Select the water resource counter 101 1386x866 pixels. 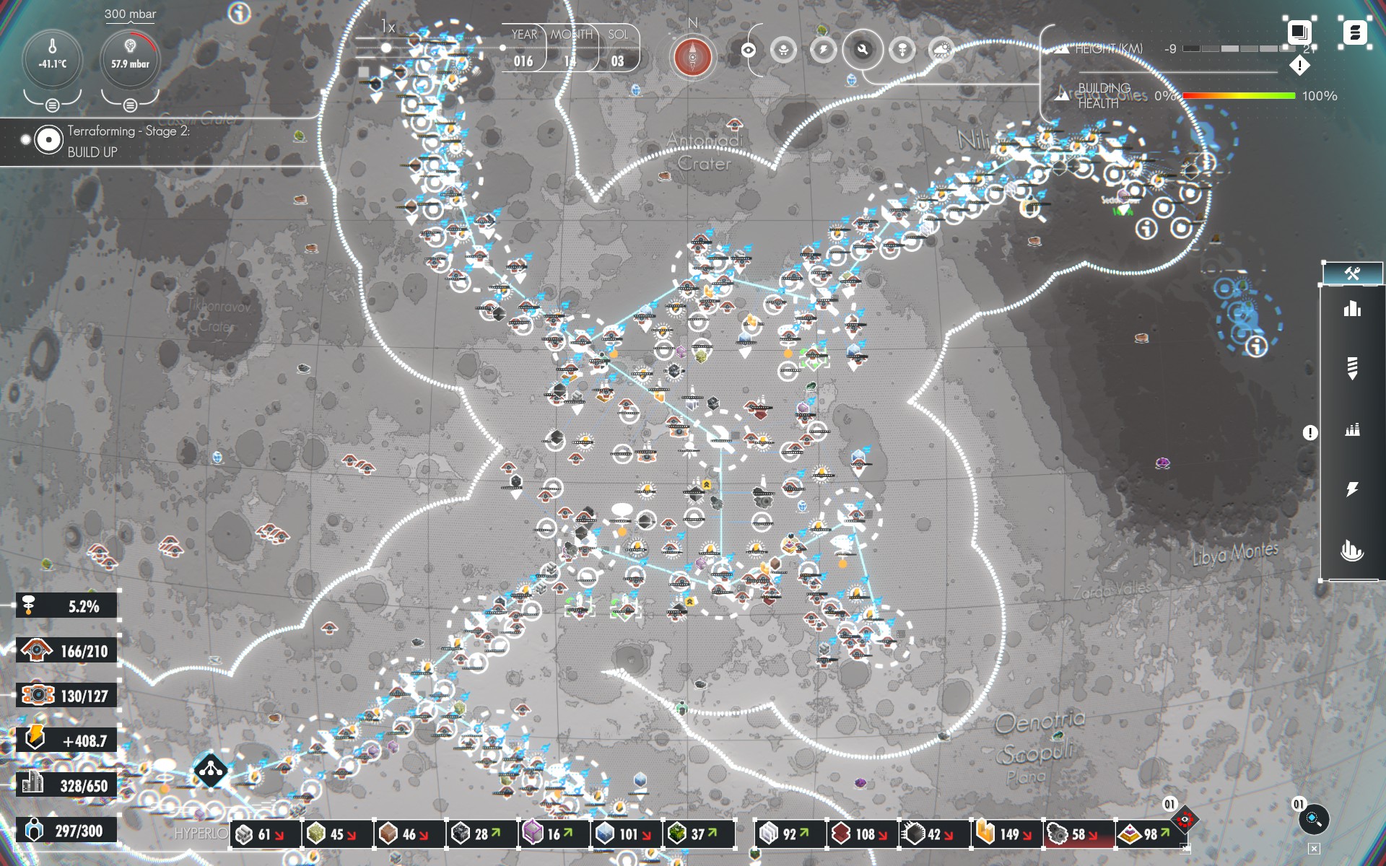tap(625, 834)
